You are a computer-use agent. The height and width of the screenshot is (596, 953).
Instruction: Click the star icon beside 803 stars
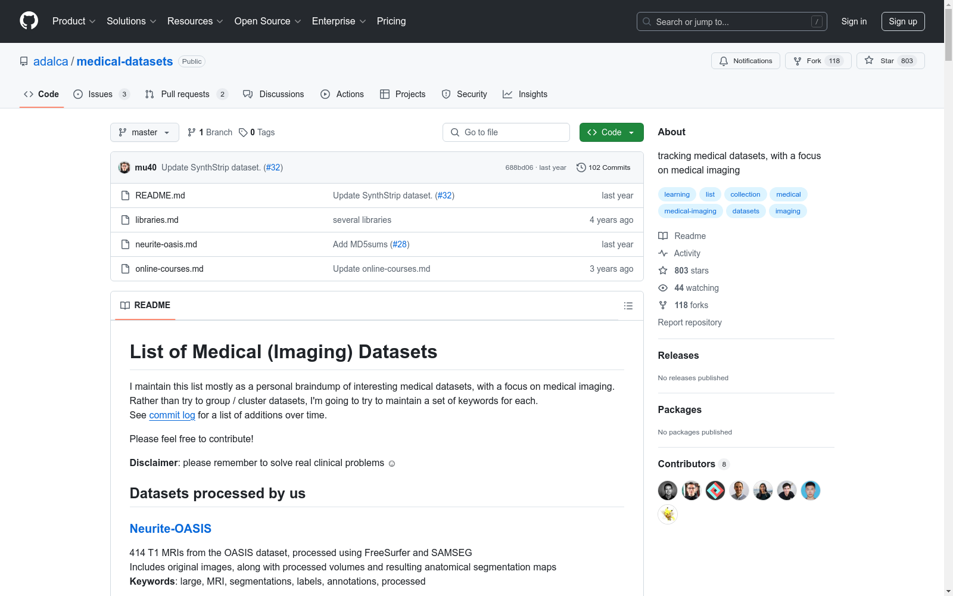coord(663,271)
